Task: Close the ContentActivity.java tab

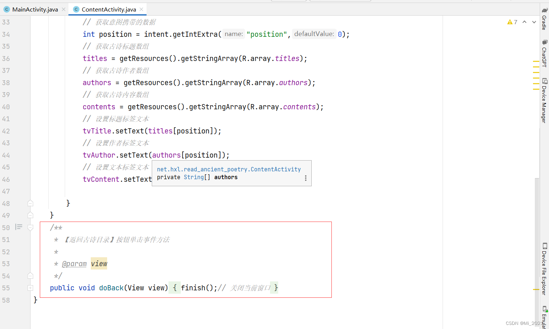Action: 141,9
